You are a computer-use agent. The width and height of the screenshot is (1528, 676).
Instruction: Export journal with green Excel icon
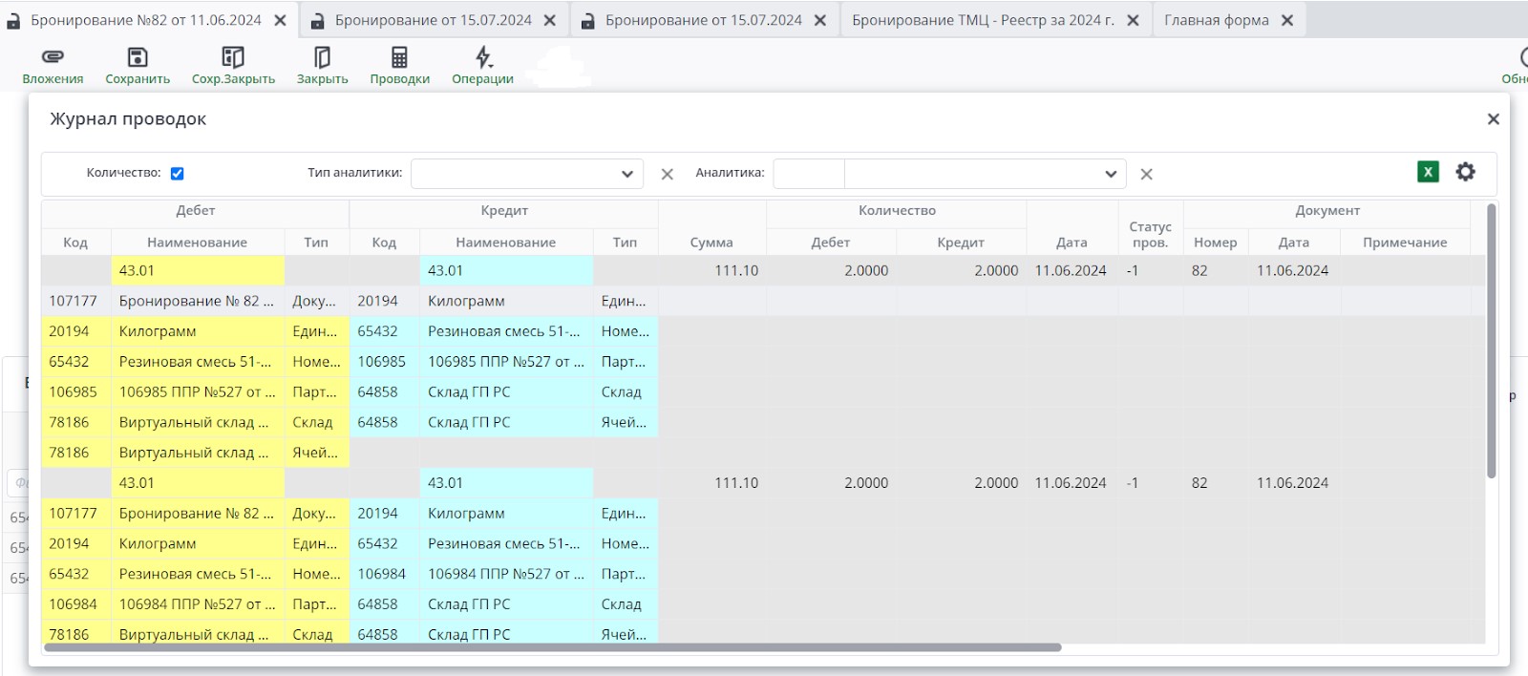tap(1428, 172)
